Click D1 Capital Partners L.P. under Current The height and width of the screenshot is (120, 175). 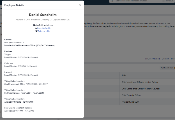14,42
